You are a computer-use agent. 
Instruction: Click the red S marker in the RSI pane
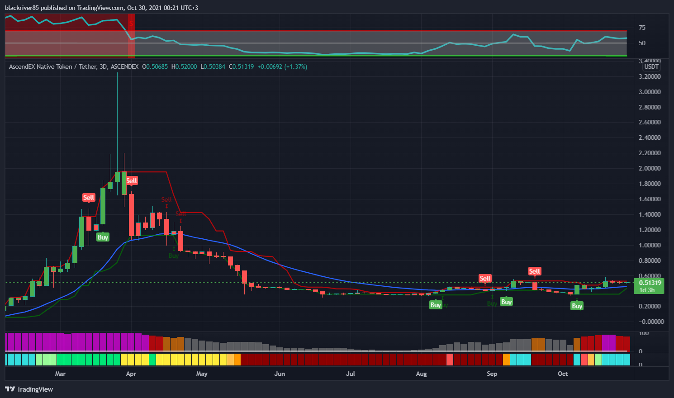coord(131,23)
